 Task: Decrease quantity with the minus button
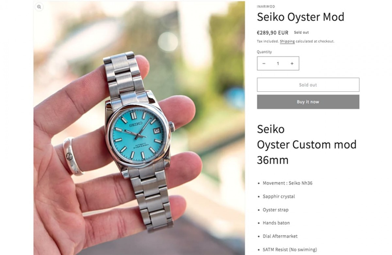pos(264,63)
